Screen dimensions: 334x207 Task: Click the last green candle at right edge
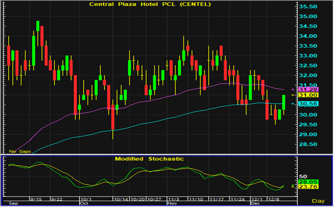(x=284, y=103)
